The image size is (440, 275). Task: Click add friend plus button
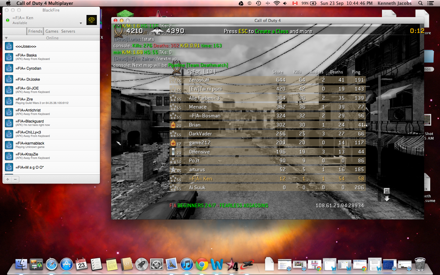(8, 179)
